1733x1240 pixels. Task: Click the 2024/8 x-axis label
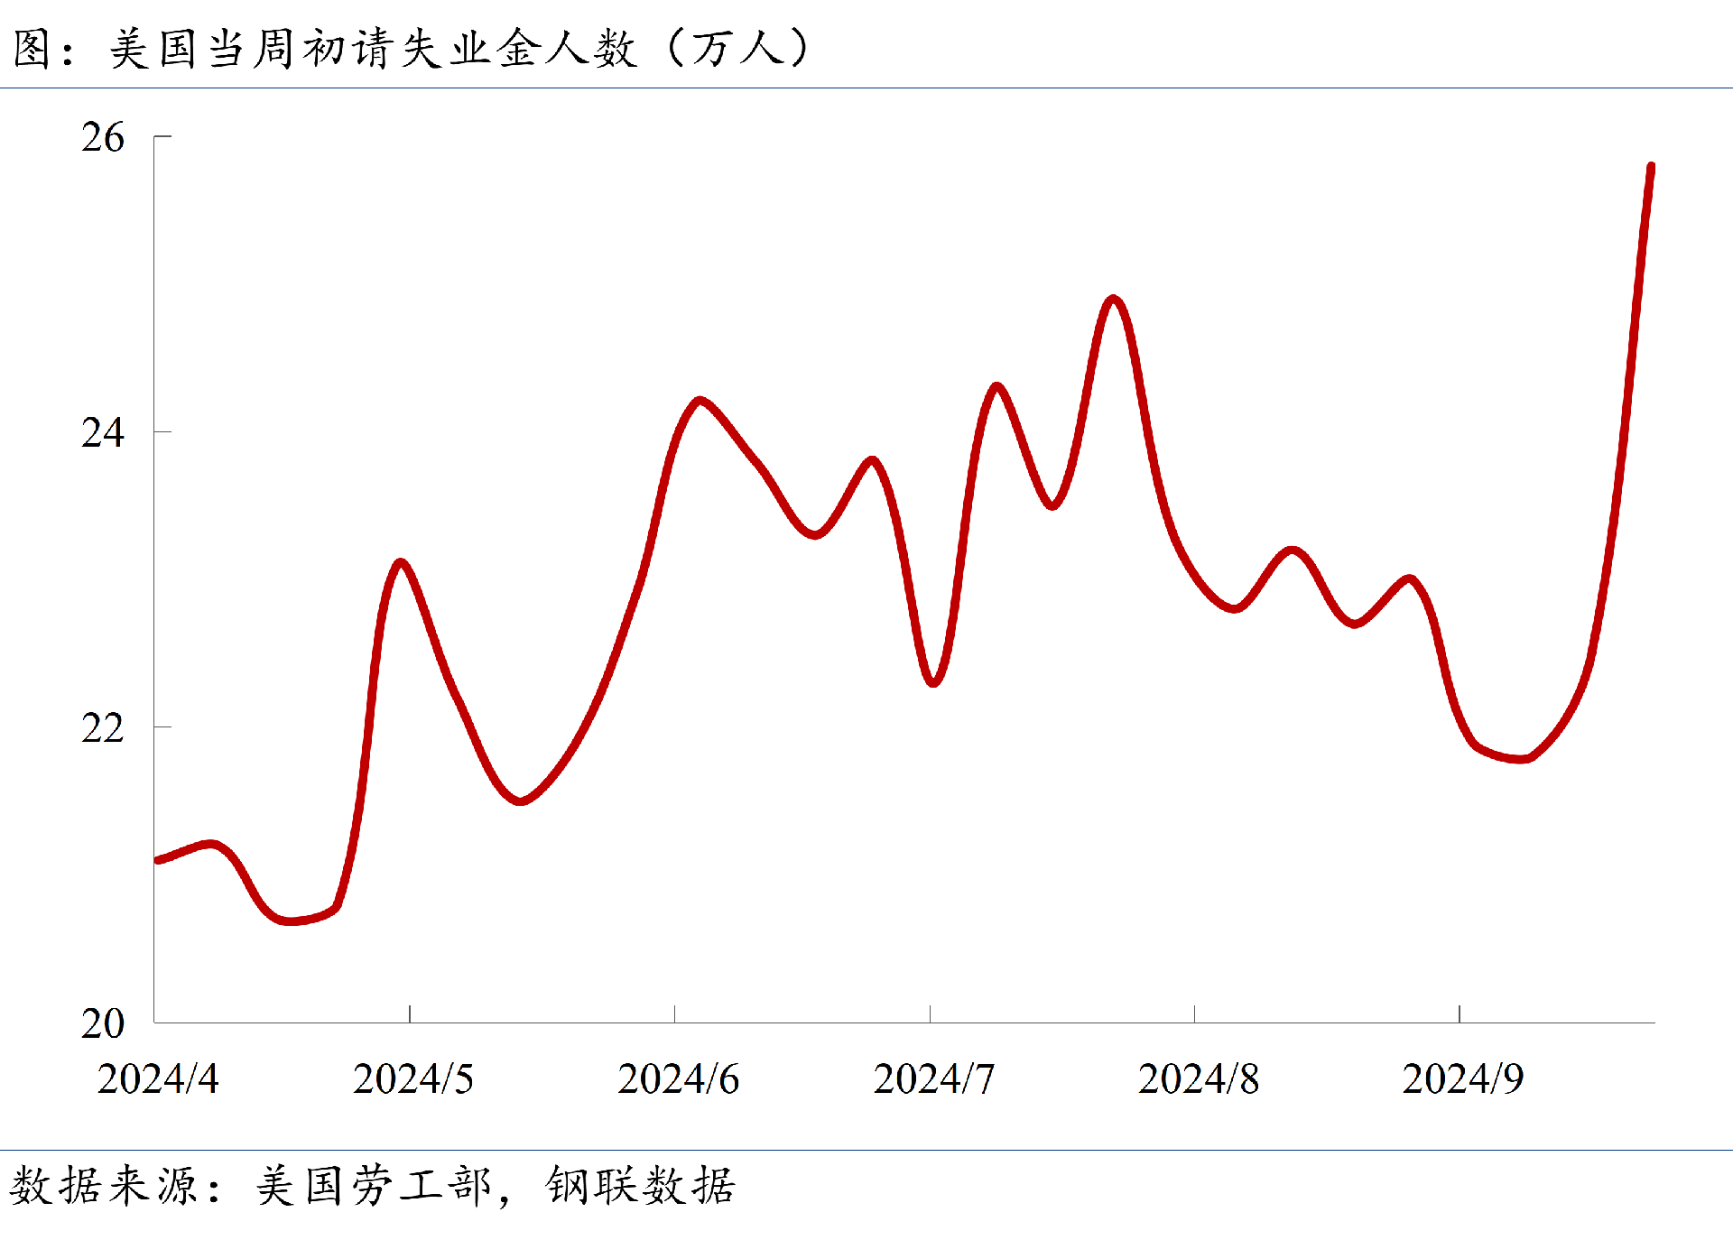tap(1198, 1079)
